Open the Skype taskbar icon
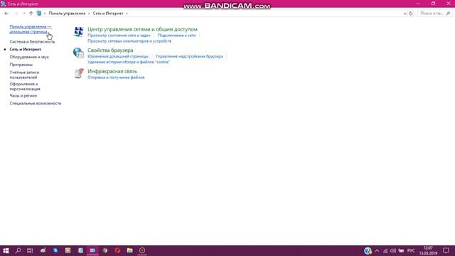The image size is (455, 256). pos(55,250)
